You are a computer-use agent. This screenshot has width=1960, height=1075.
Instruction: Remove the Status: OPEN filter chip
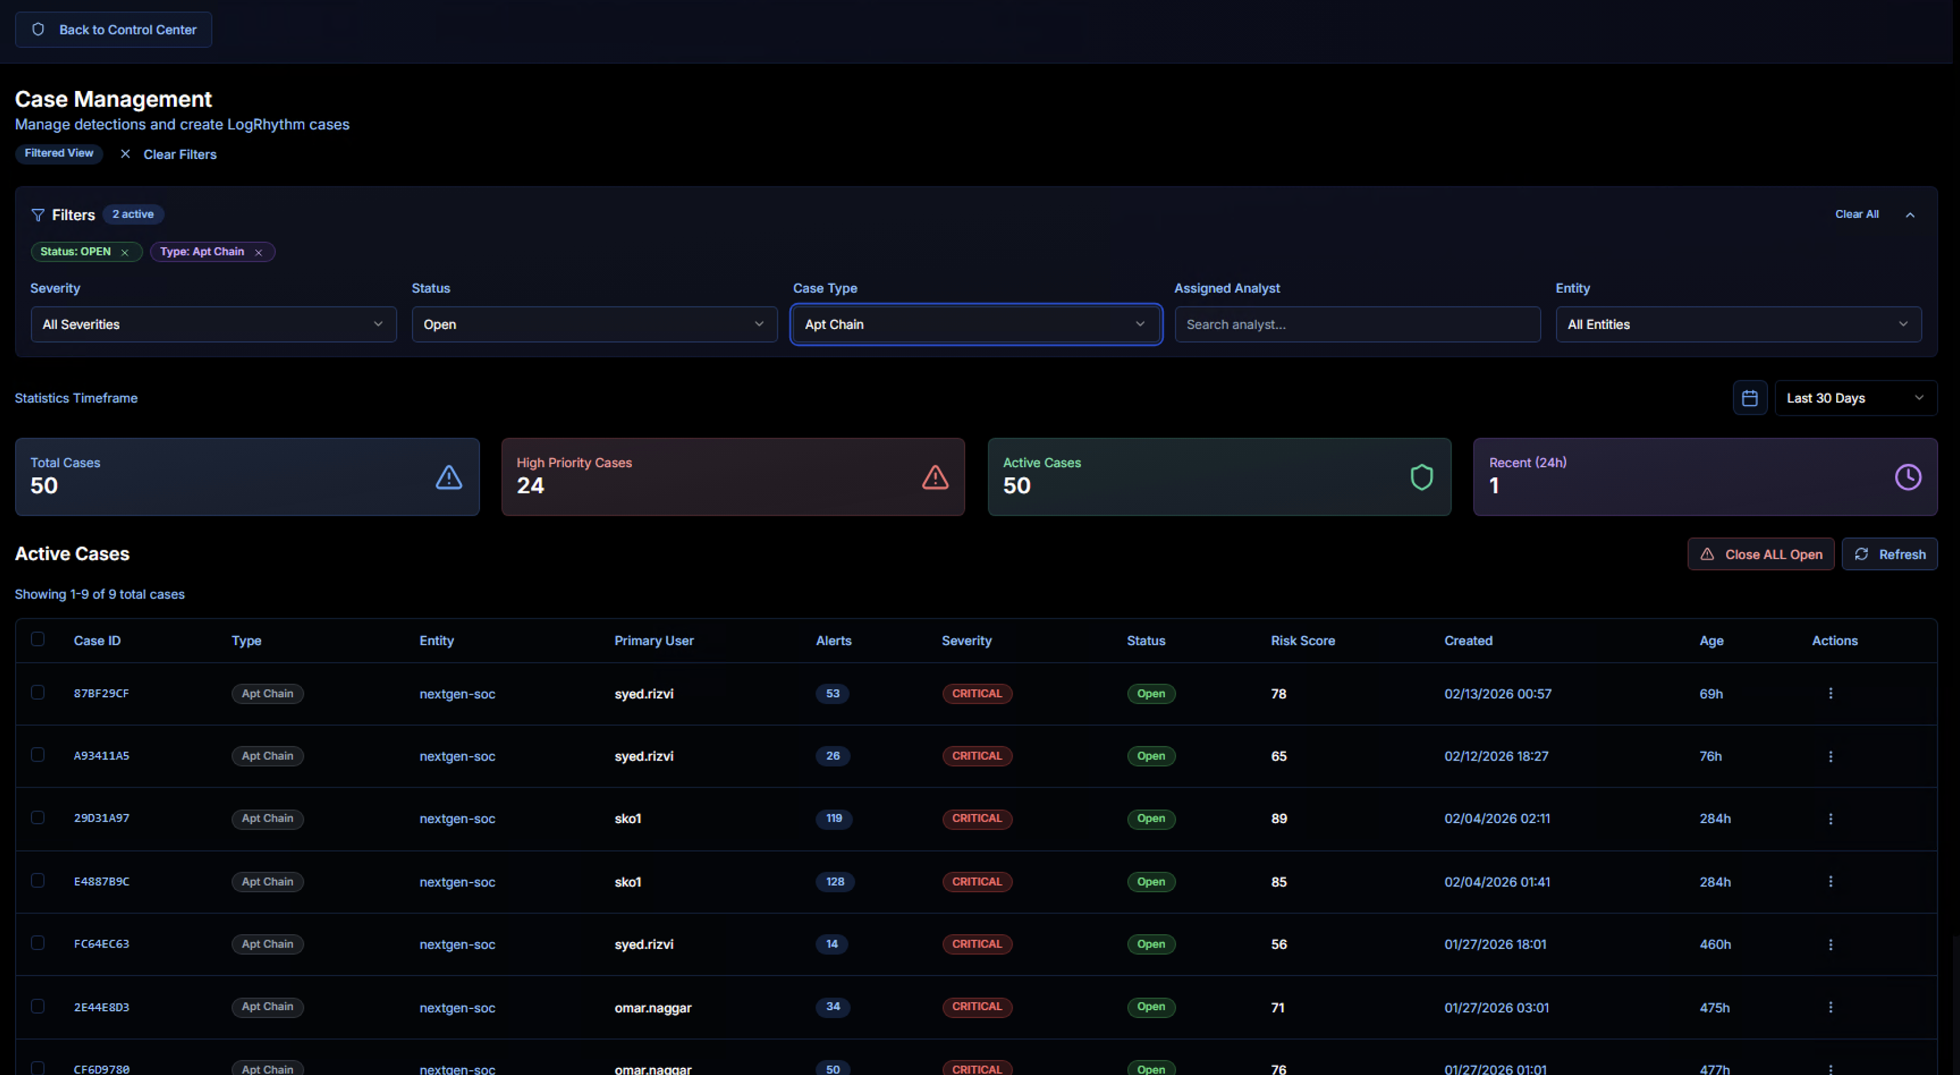[x=125, y=252]
